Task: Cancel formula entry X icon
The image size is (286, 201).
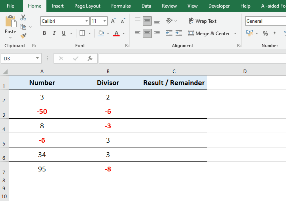Action: (x=61, y=58)
